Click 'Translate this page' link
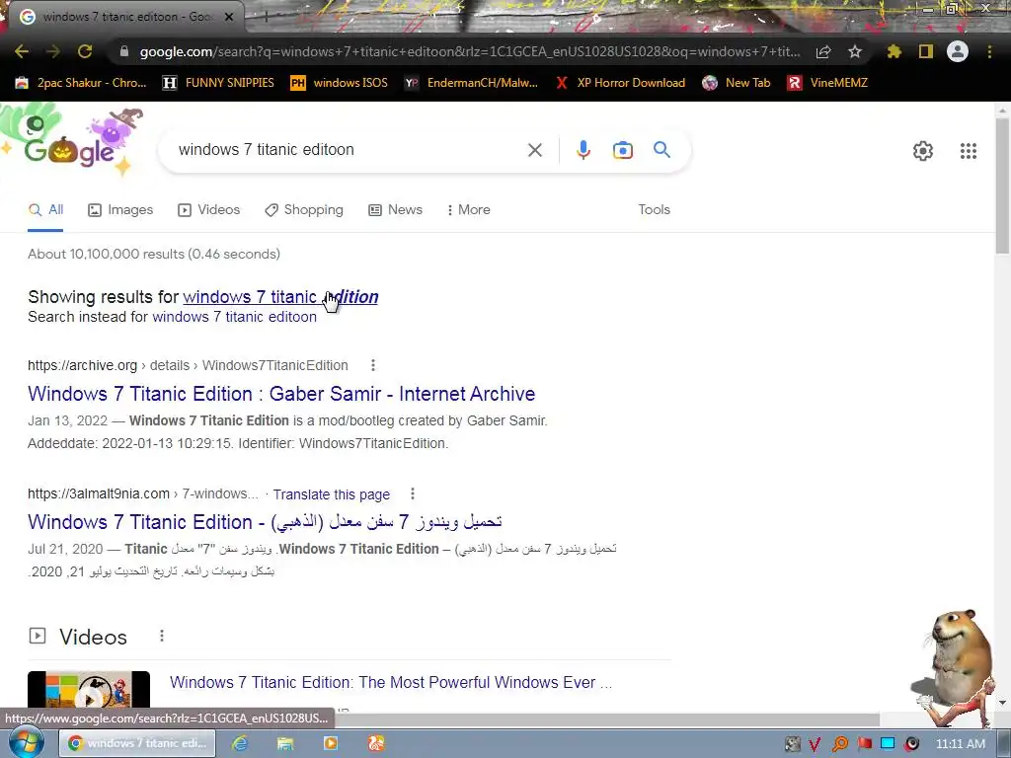 [331, 494]
